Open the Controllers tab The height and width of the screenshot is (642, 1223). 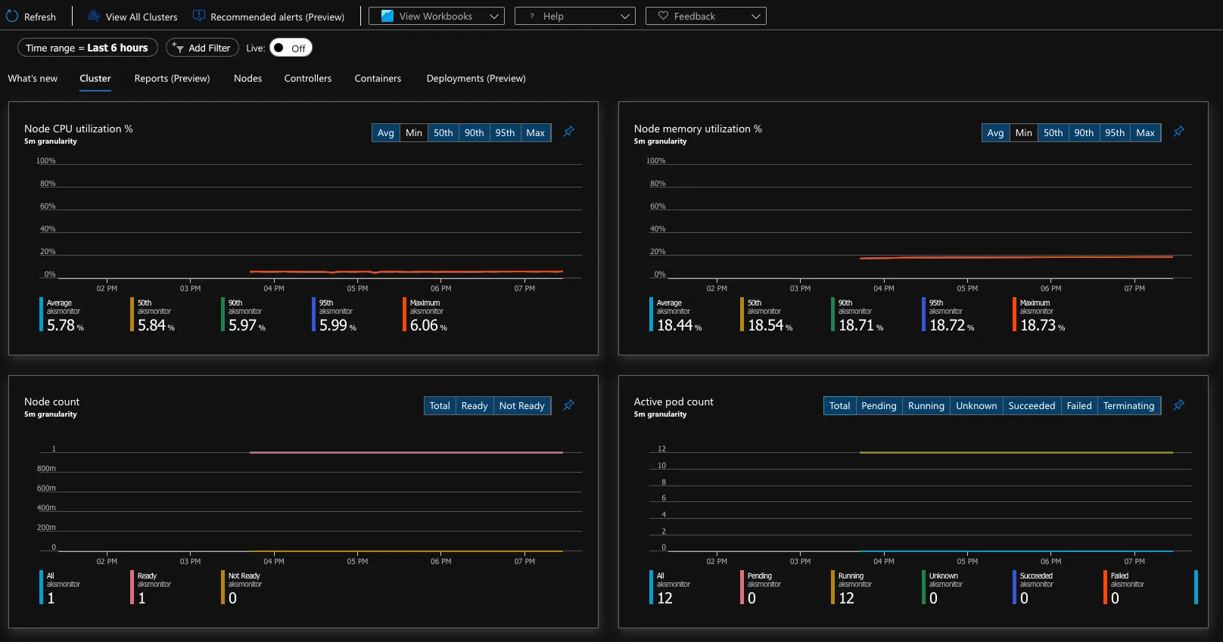click(x=308, y=79)
